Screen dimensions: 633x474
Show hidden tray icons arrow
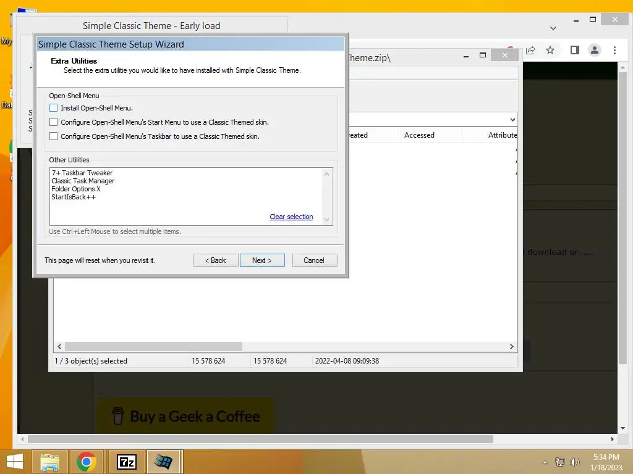(545, 462)
